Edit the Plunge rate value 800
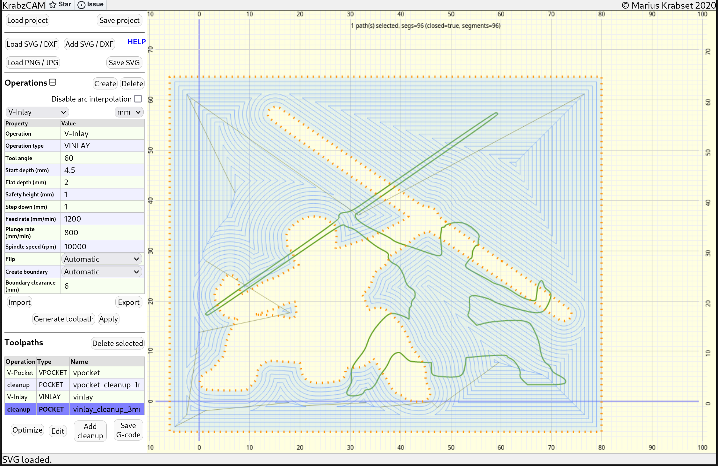The height and width of the screenshot is (466, 718). click(102, 233)
